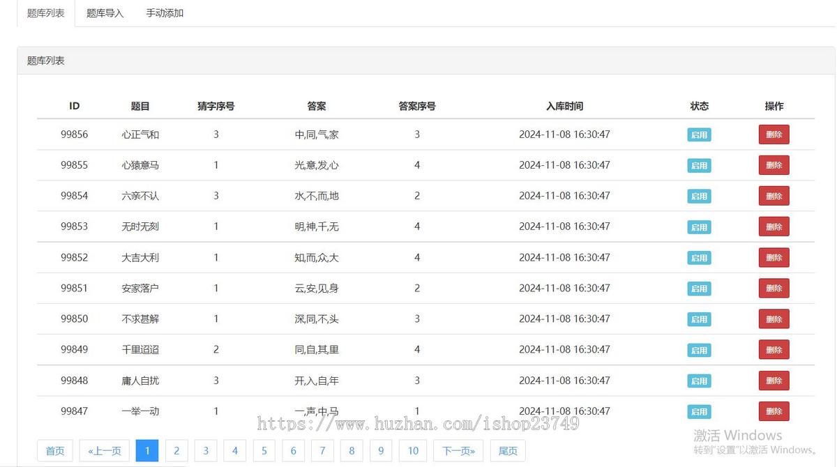Viewport: 837px width, 467px height.
Task: Delete the row for ID 99850
Action: (774, 319)
